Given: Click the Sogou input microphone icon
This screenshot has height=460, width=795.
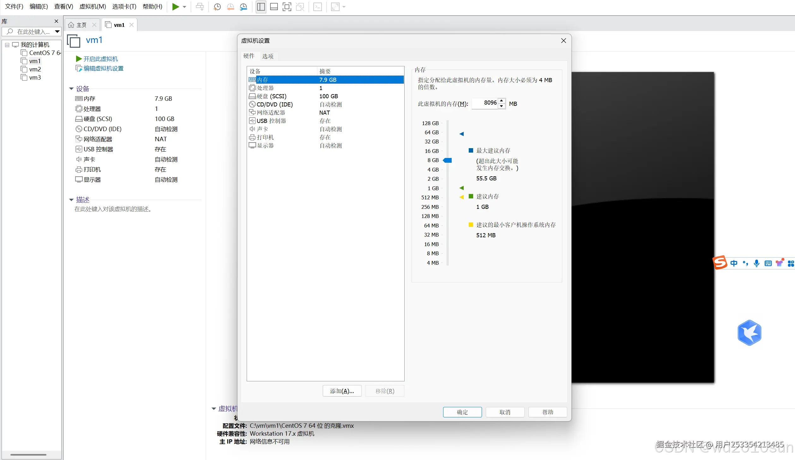Looking at the screenshot, I should click(756, 263).
